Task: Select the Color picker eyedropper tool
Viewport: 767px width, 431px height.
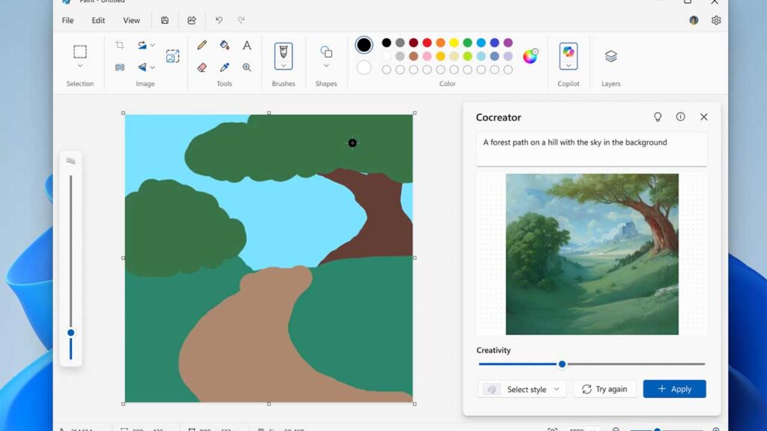Action: [x=224, y=67]
